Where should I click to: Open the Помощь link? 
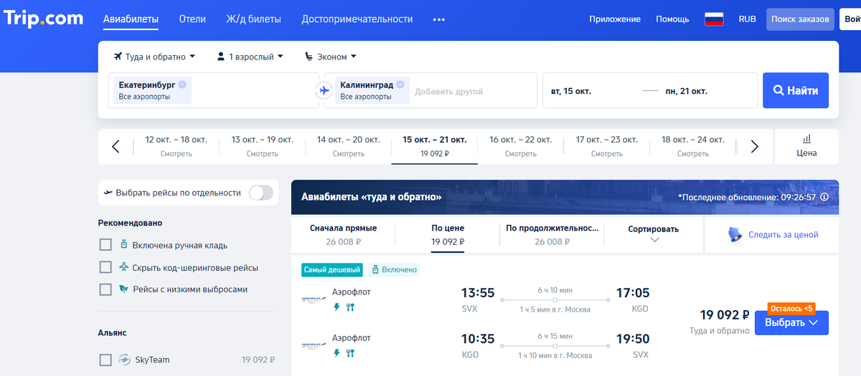(x=672, y=19)
